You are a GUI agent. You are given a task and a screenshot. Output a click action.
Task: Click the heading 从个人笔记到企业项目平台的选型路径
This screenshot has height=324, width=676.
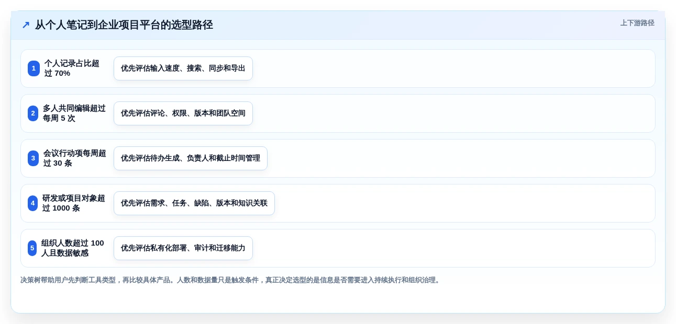(x=124, y=25)
